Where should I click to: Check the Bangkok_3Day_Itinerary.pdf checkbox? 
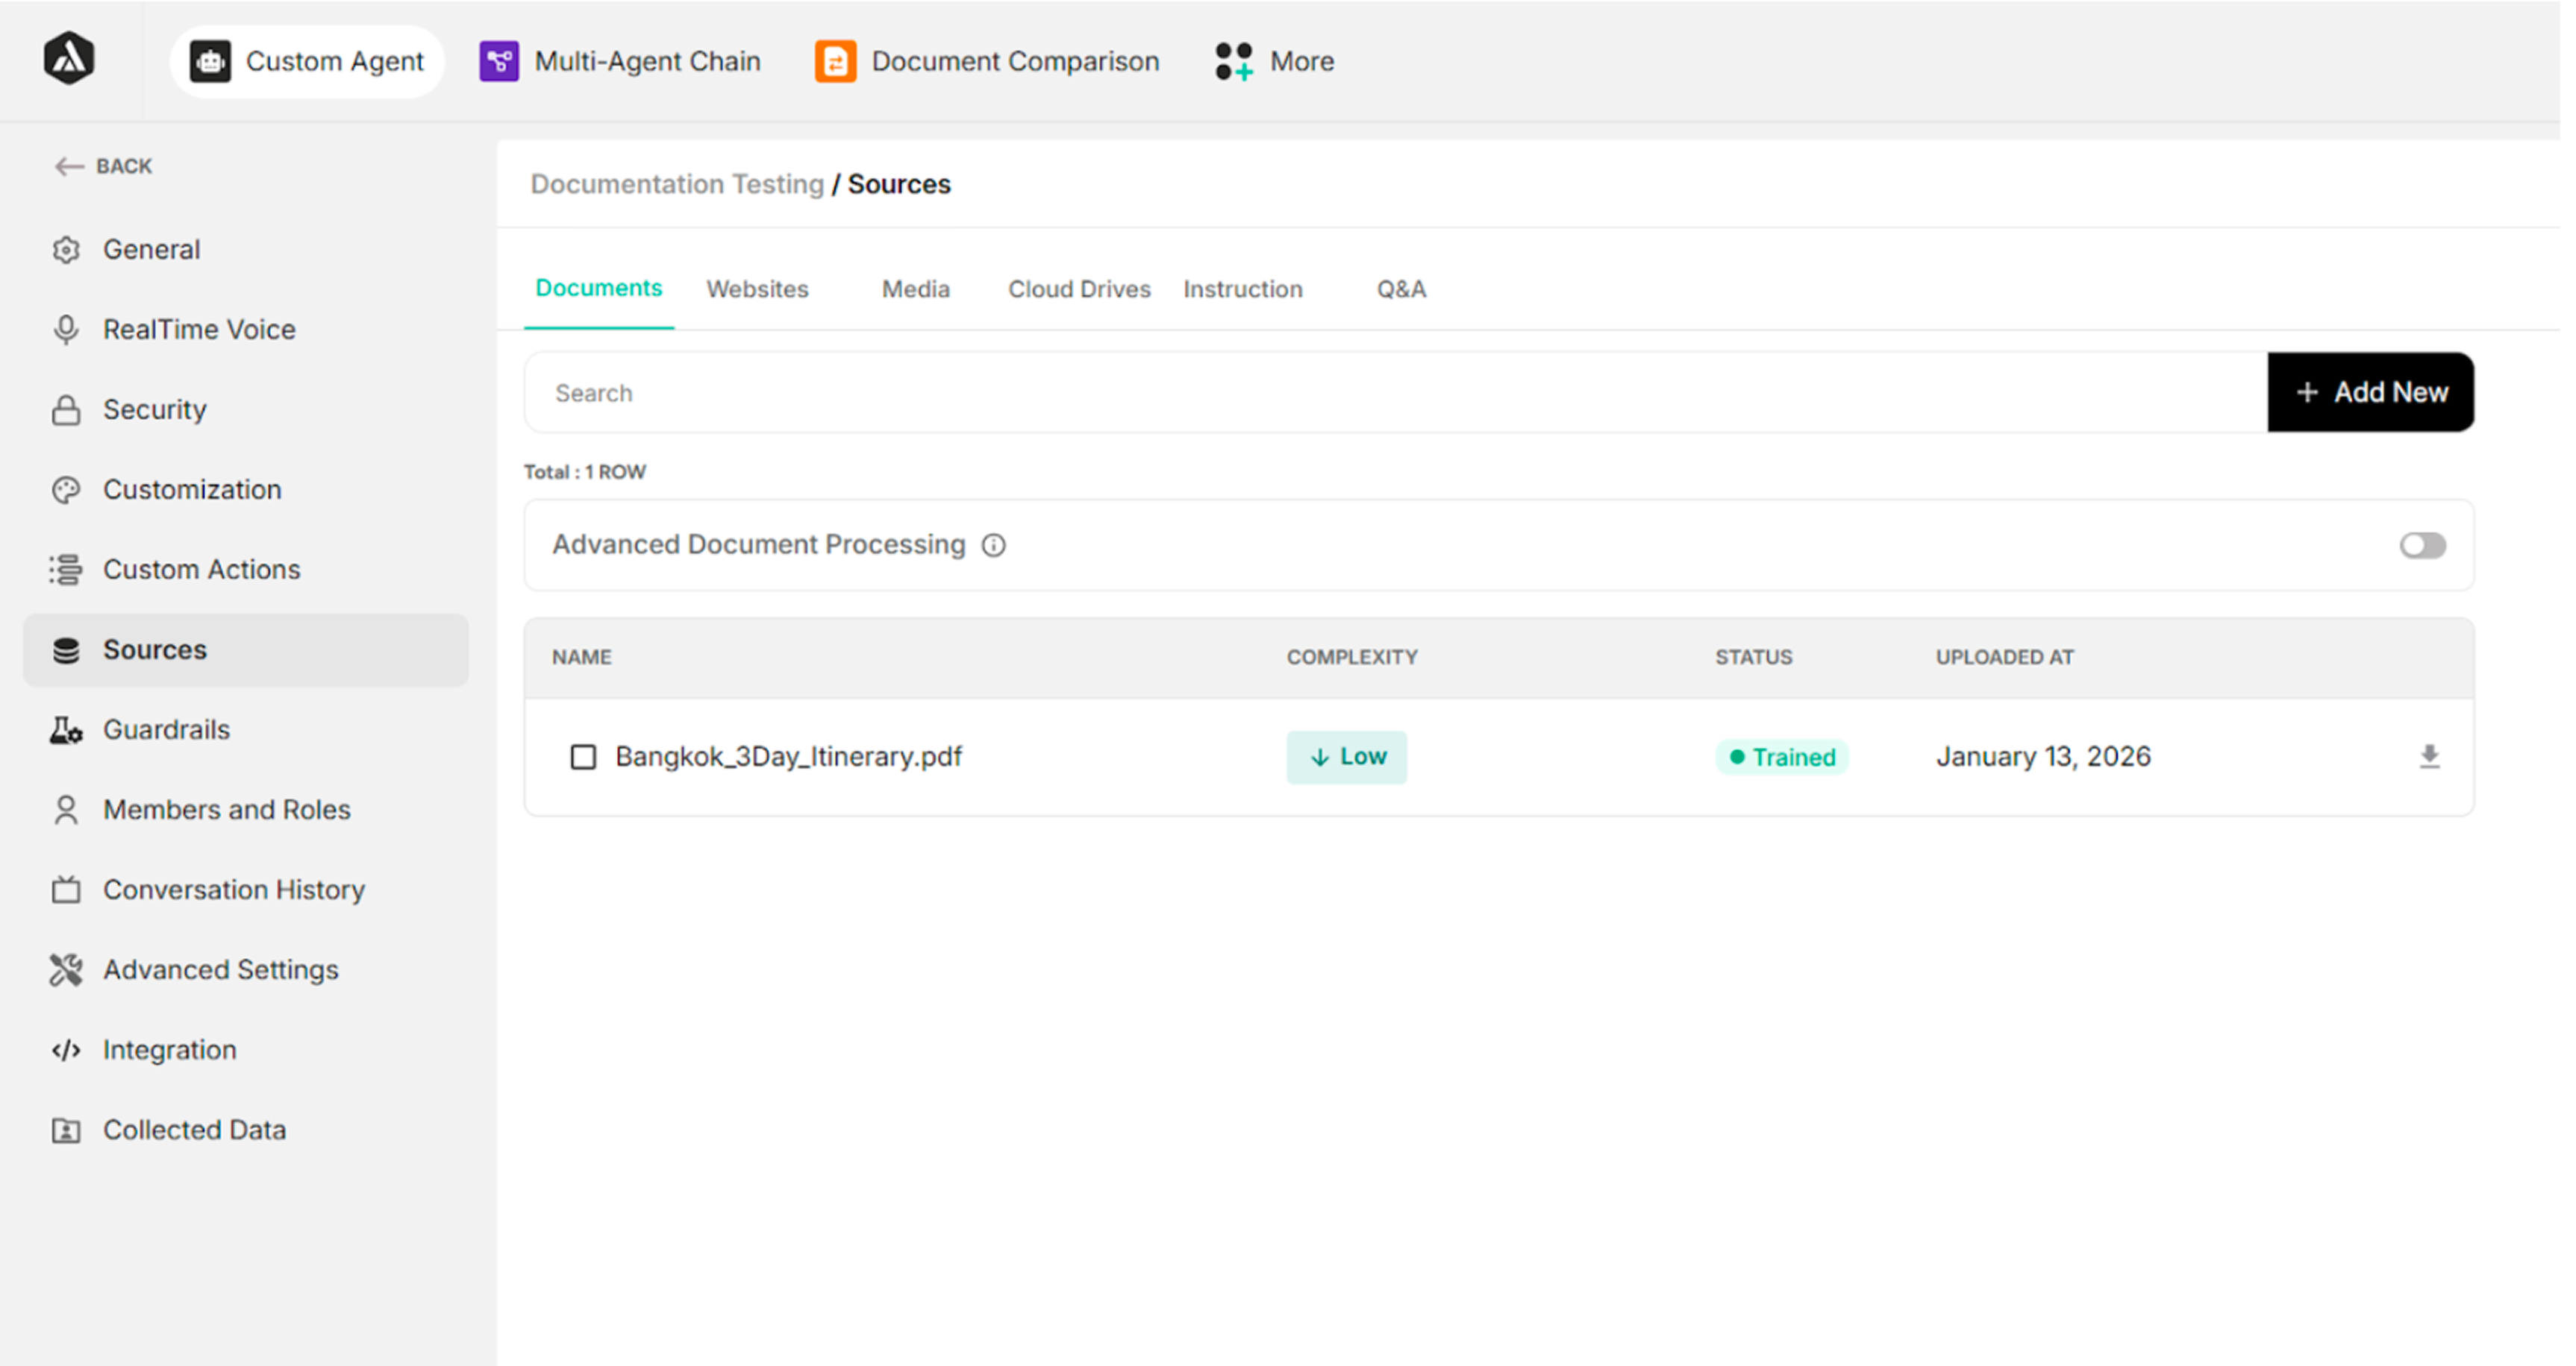[x=583, y=757]
